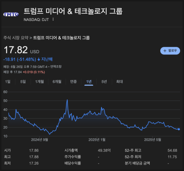This screenshot has width=184, height=171.
Task: Select the 1일 range tab
Action: (8, 82)
